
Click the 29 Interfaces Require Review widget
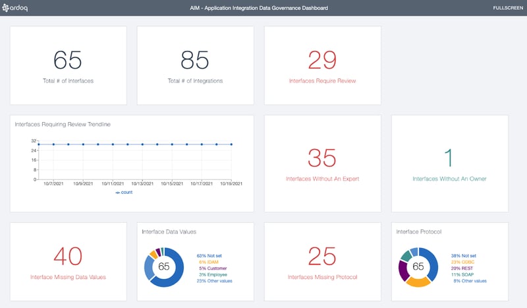pyautogui.click(x=322, y=65)
